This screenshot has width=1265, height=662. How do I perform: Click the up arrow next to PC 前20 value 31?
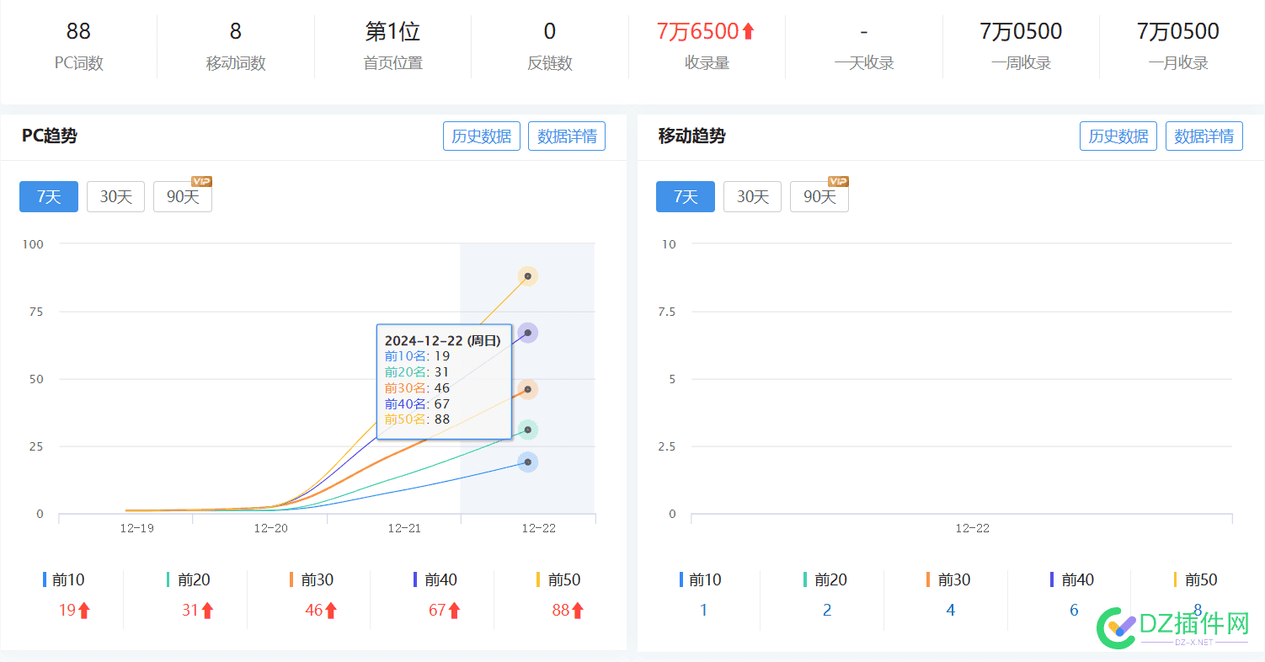[207, 611]
